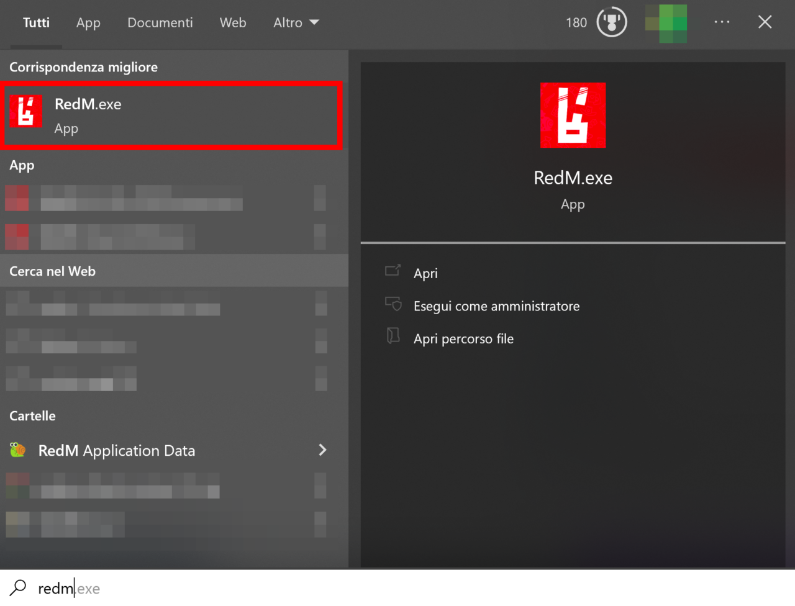Choose Esegui come amministratore
Viewport: 795px width, 606px height.
tap(496, 306)
